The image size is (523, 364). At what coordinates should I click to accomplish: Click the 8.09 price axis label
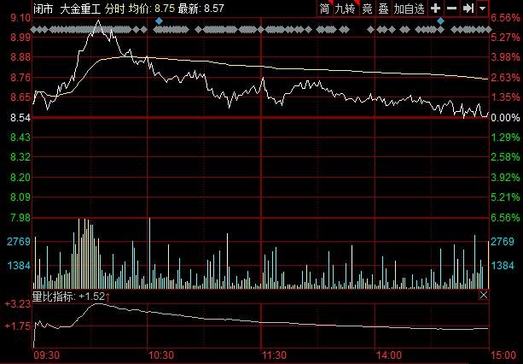pyautogui.click(x=20, y=197)
